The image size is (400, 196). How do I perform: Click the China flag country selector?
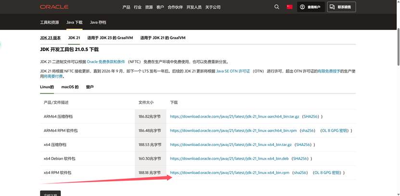tap(290, 7)
